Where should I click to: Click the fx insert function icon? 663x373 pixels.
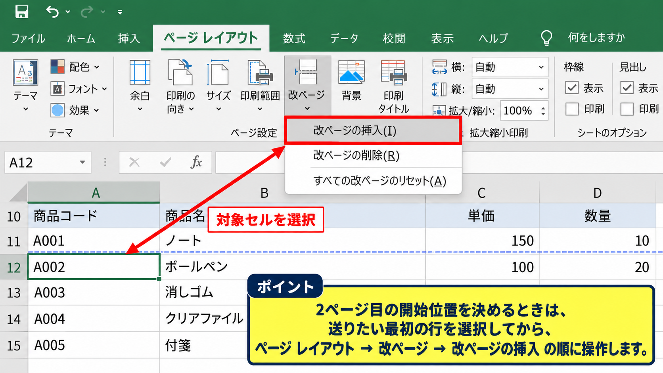tap(196, 162)
